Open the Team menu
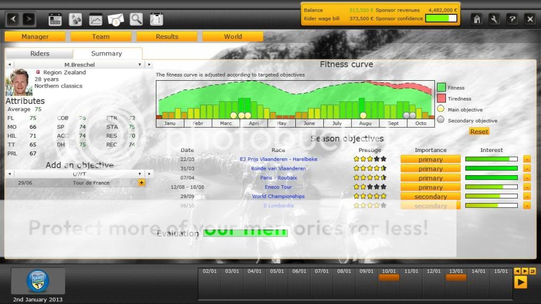Screen dimensions: 541x304 click(101, 36)
